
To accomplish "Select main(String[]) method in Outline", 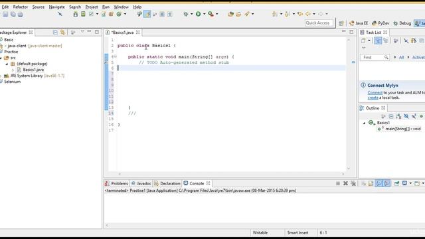I will (x=400, y=129).
